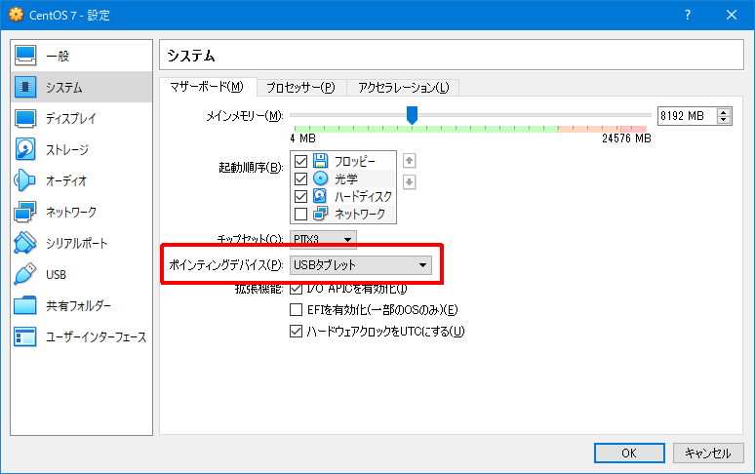Screen dimensions: 755x474
Task: Select 一般 in settings sidebar
Action: [58, 56]
